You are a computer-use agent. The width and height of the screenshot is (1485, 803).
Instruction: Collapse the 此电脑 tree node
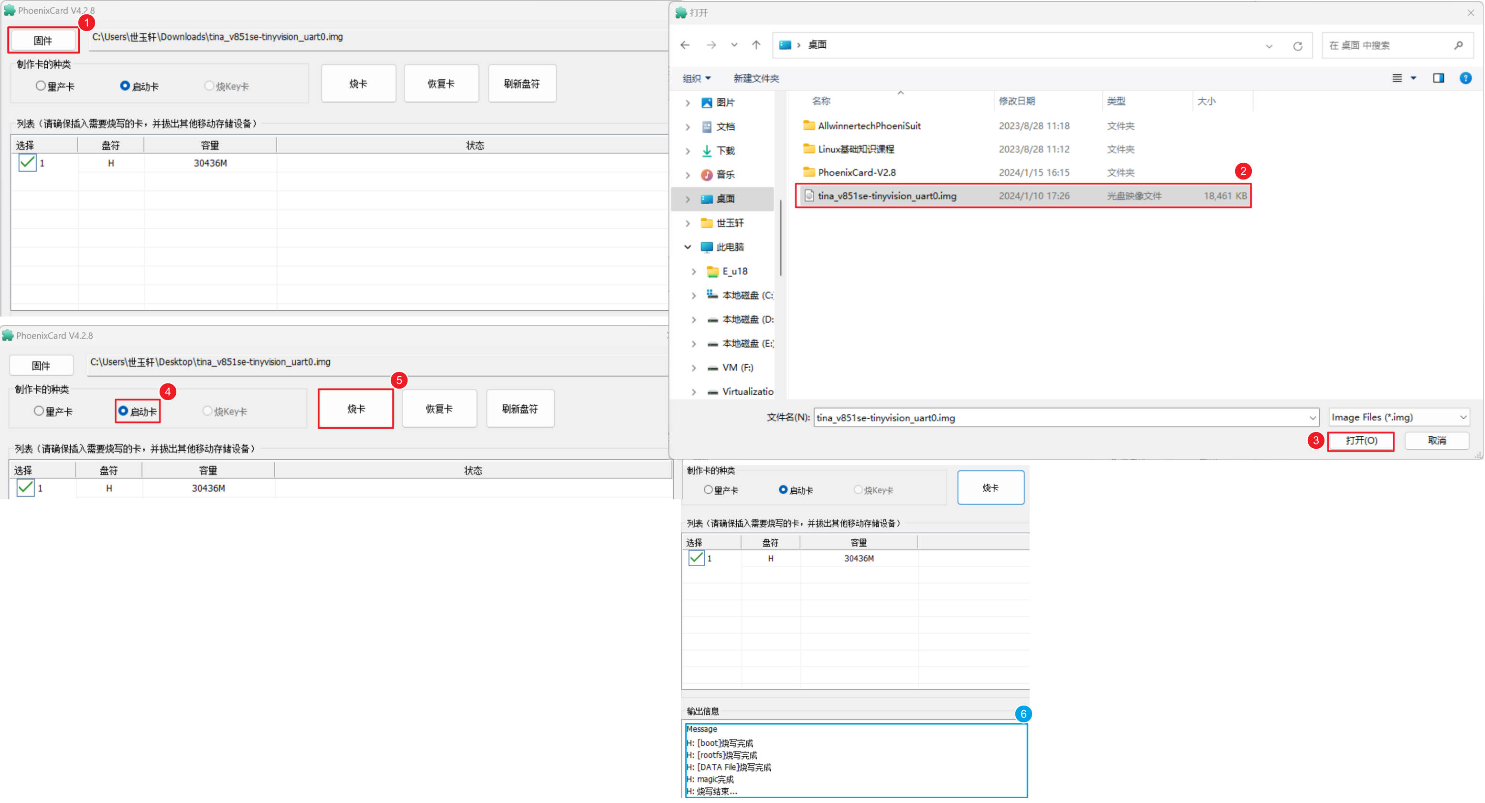688,246
